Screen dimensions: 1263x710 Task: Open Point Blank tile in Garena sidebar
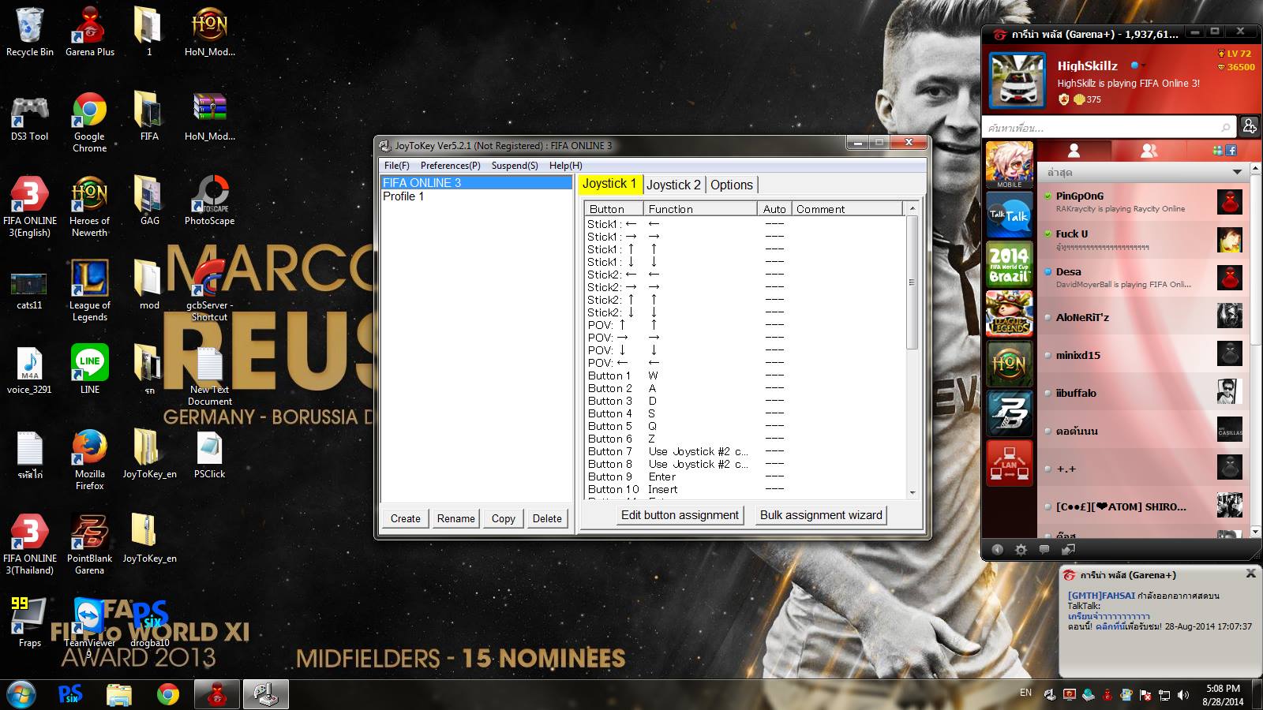1009,413
